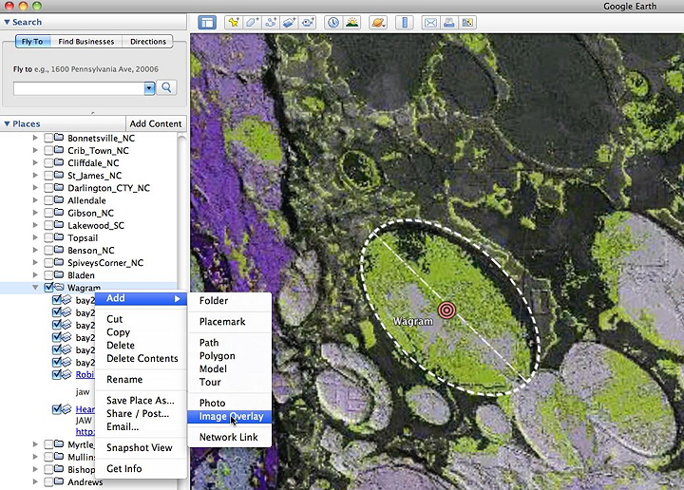This screenshot has width=684, height=490.
Task: Click the Add Placemark pushpin icon
Action: pos(232,22)
